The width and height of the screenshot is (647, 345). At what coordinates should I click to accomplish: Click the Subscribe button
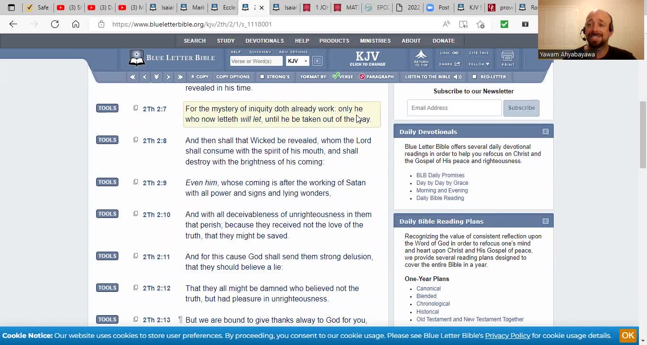pyautogui.click(x=521, y=108)
